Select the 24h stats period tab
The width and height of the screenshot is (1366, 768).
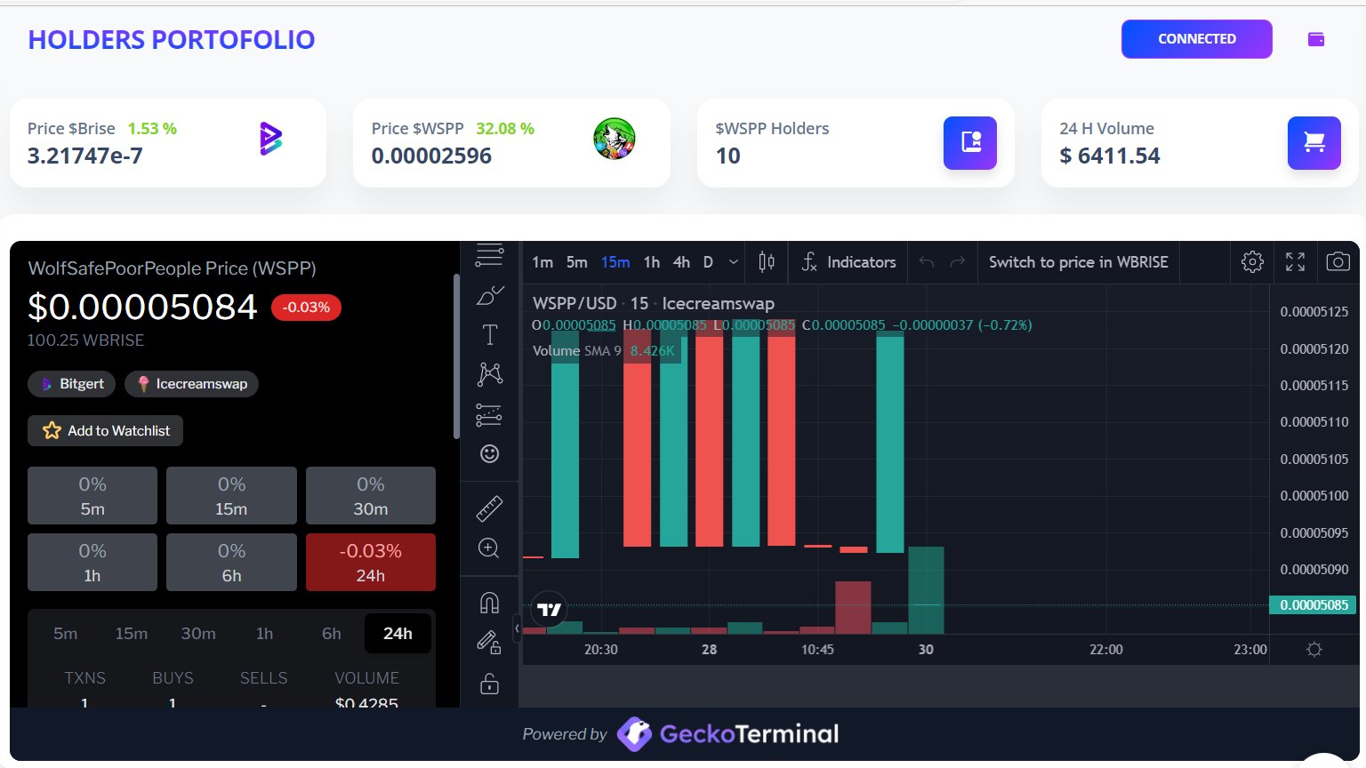tap(398, 634)
